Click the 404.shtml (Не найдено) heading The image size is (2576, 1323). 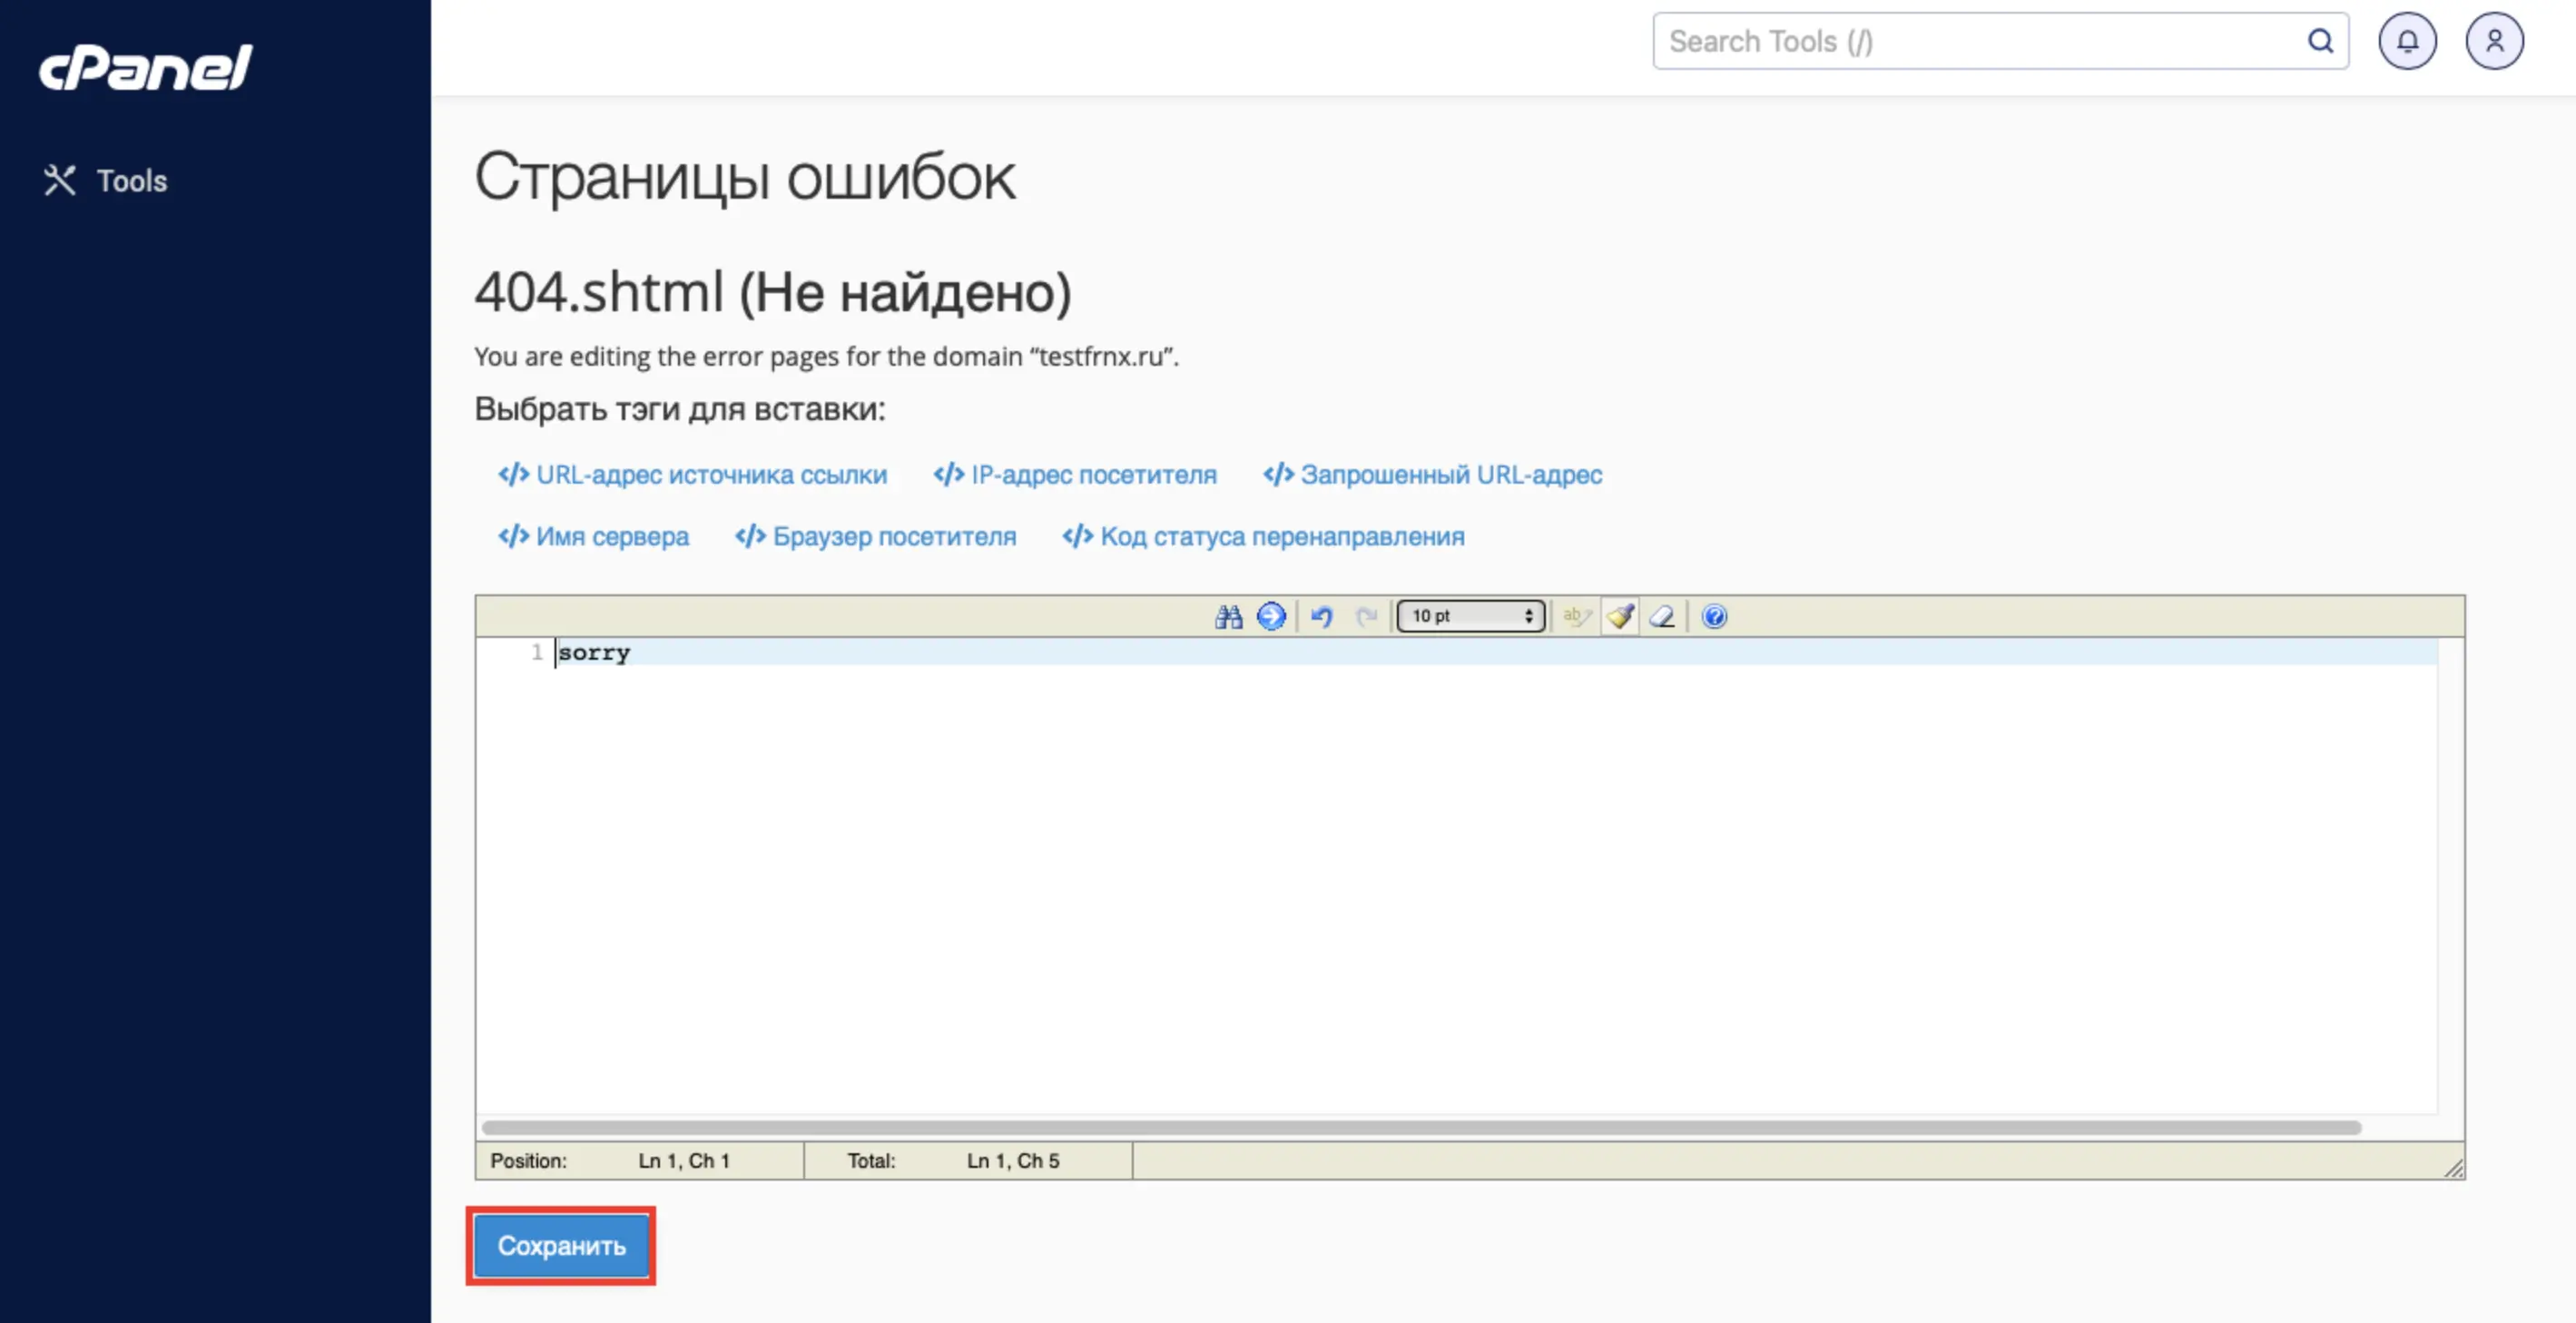[772, 292]
